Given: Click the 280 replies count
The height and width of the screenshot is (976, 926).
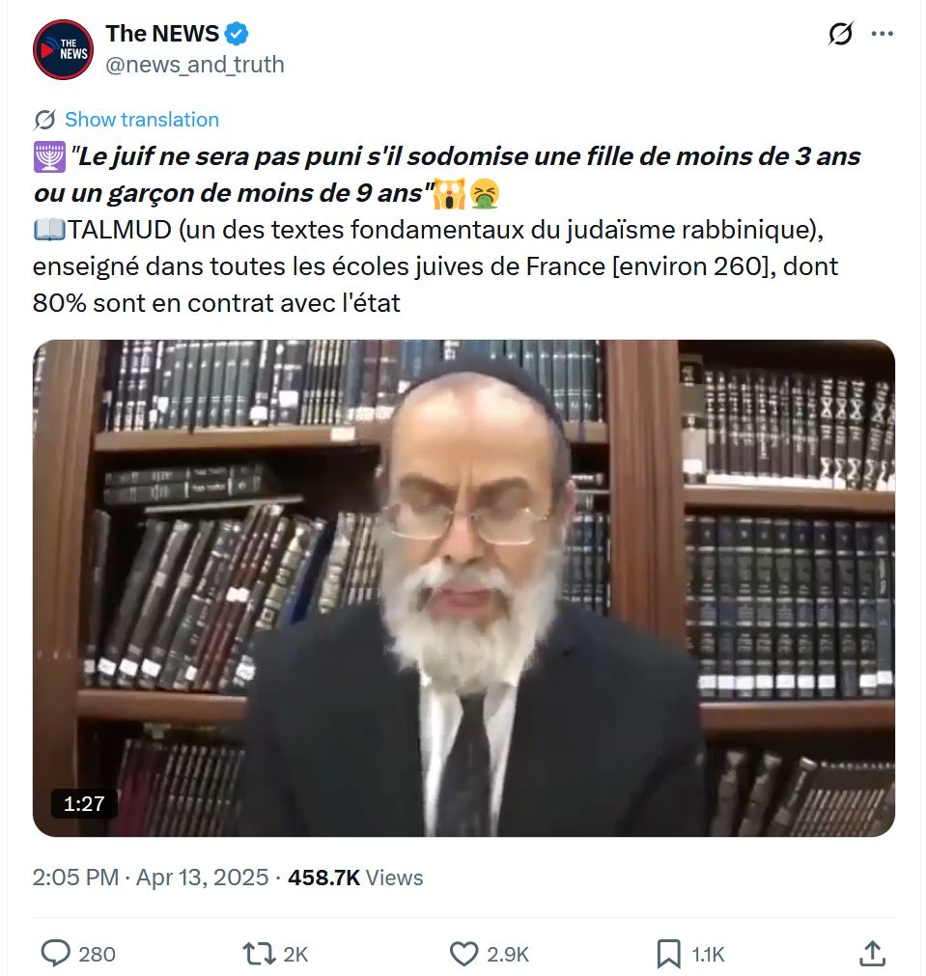Looking at the screenshot, I should pyautogui.click(x=97, y=954).
